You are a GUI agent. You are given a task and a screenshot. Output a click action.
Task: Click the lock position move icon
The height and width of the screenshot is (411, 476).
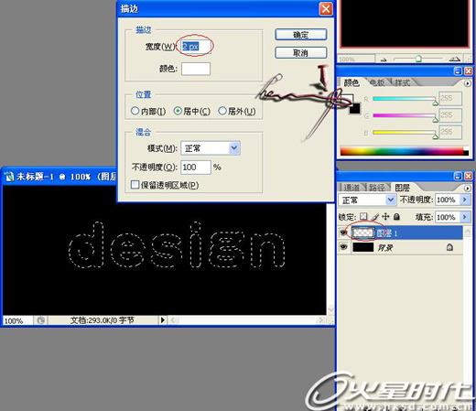[x=385, y=217]
